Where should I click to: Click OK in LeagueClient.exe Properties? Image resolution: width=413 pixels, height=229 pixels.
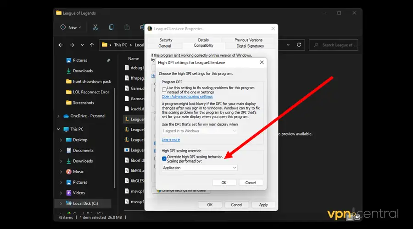tap(210, 205)
